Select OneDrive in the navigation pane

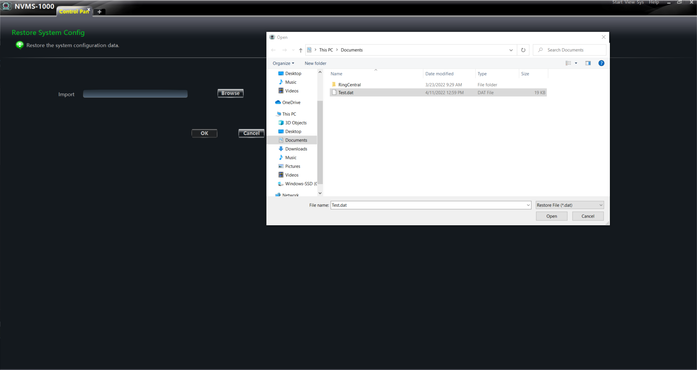point(291,103)
